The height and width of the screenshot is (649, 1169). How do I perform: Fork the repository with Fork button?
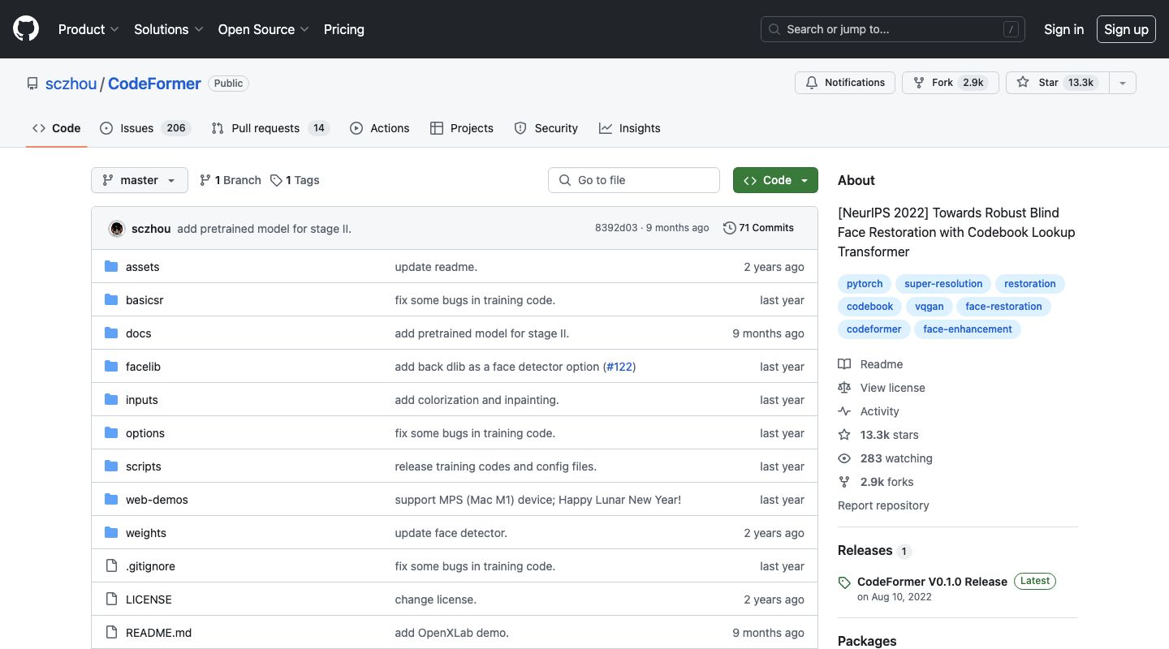(x=951, y=83)
